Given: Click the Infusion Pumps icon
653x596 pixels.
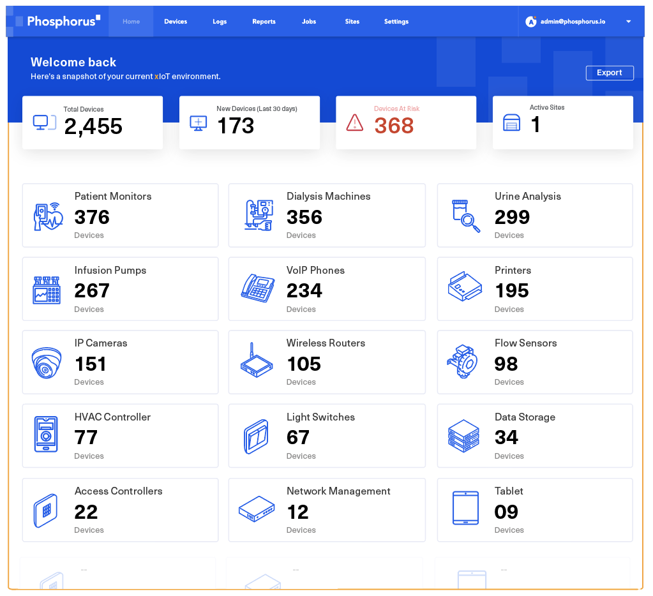Looking at the screenshot, I should pos(47,290).
